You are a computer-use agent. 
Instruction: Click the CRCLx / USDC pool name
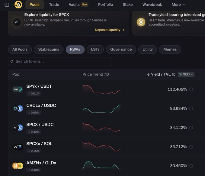[x=41, y=106]
